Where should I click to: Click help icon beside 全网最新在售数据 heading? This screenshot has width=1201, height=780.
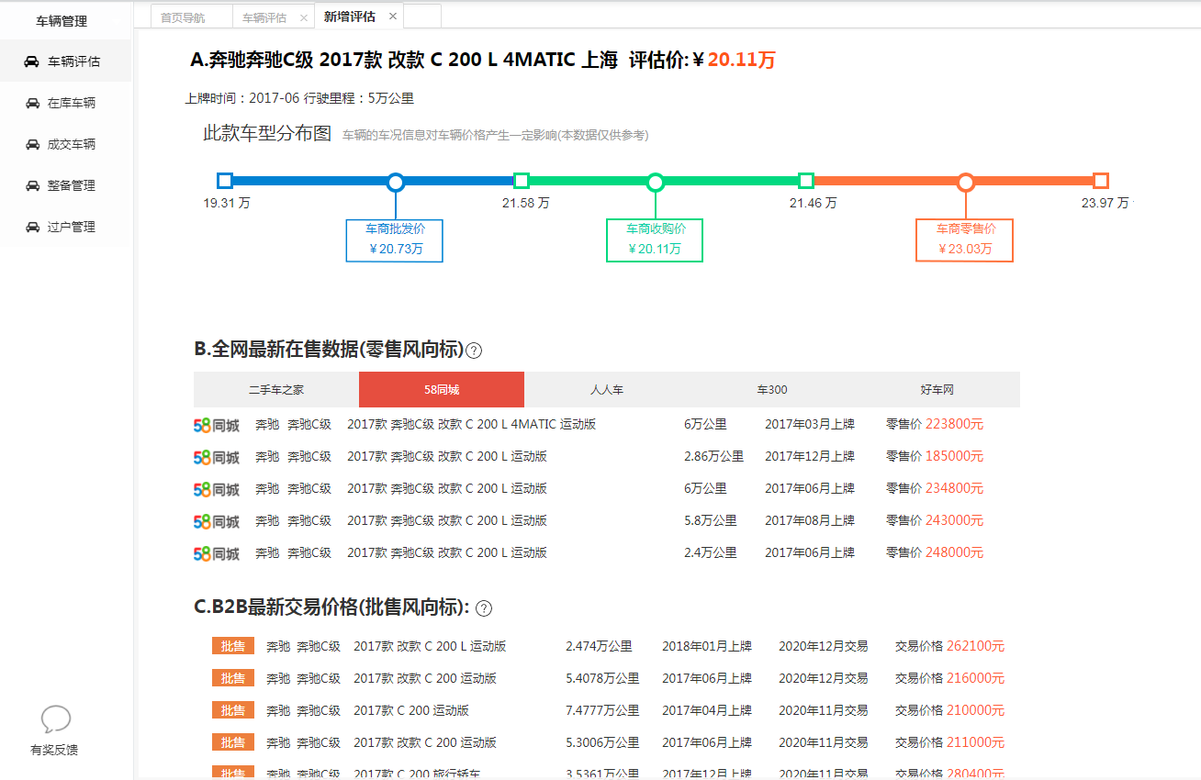(x=474, y=351)
